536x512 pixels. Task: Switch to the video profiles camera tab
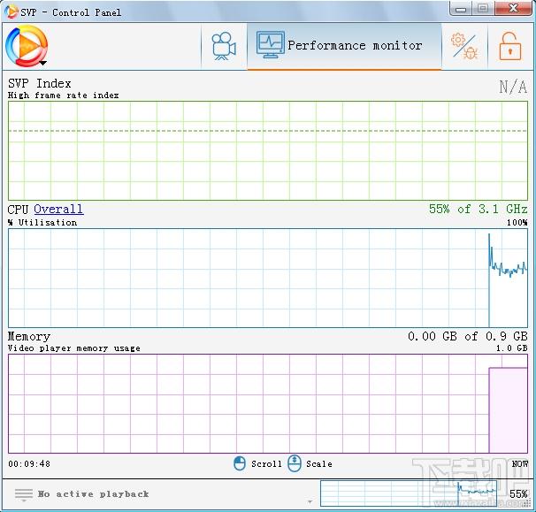coord(224,46)
